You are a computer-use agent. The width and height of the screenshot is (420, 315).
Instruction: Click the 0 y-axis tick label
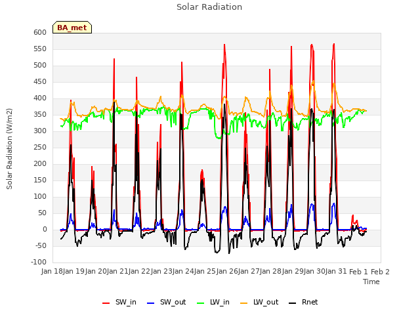pos(45,229)
